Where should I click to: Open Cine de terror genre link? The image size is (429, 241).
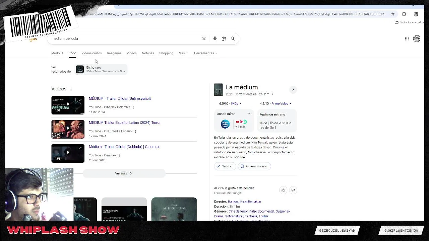238,212
